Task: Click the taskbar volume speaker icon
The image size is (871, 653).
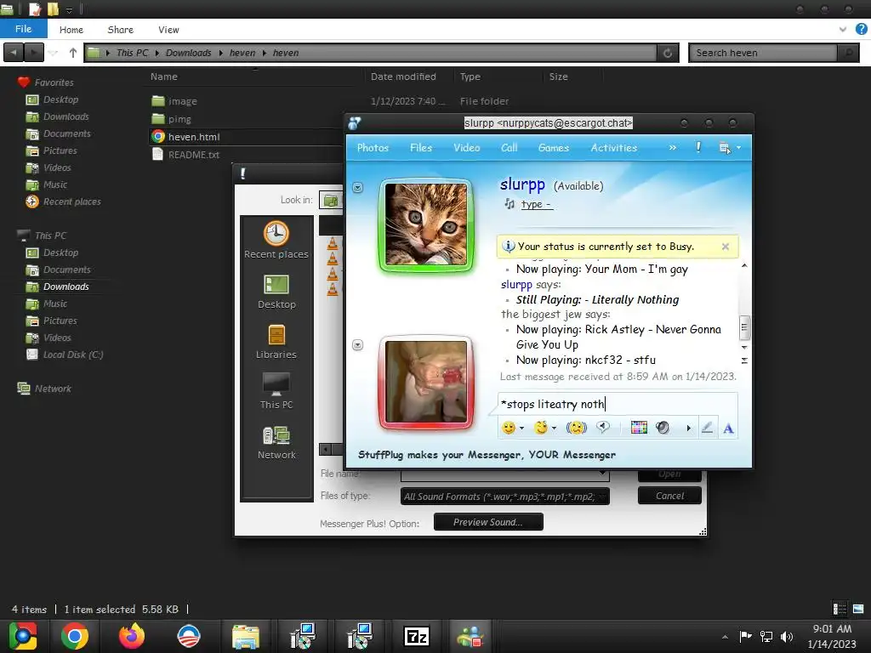Action: pos(787,636)
